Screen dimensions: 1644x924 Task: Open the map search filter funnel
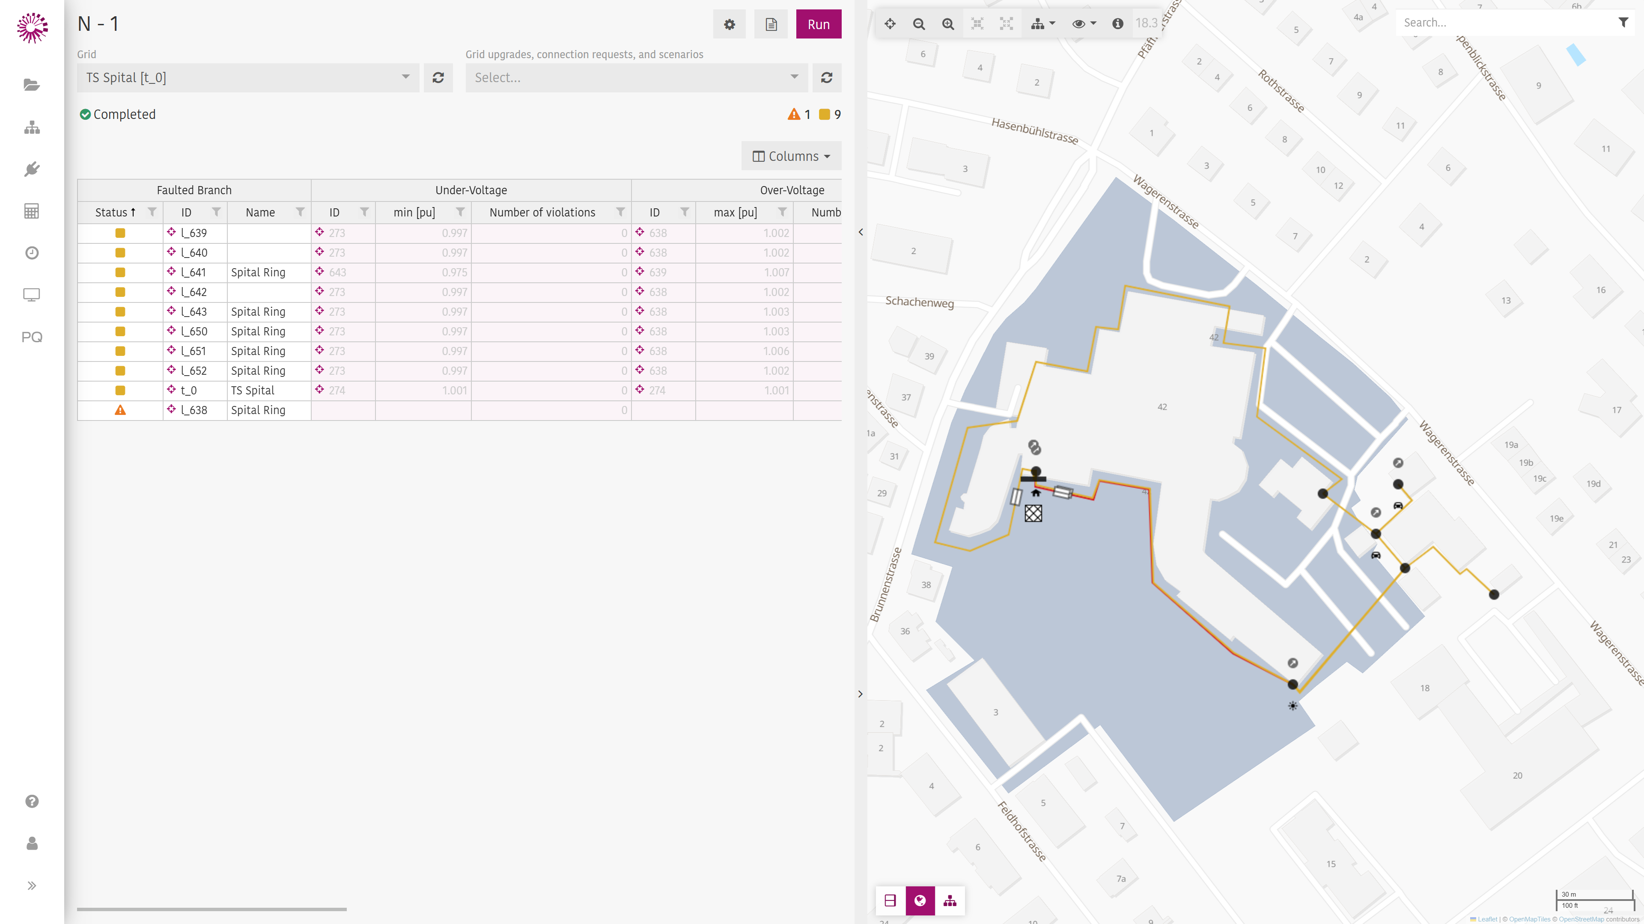click(1623, 23)
